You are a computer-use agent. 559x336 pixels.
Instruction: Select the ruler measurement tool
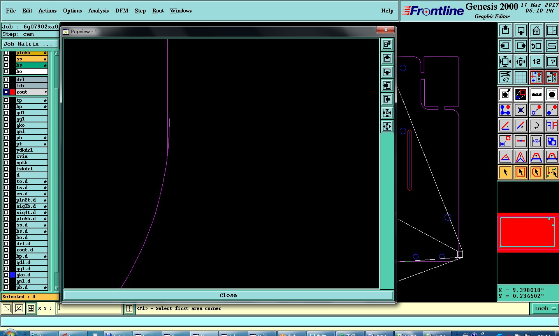pyautogui.click(x=536, y=94)
